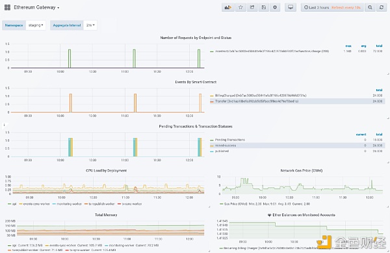Change Pending Transactions series color swatch
The height and width of the screenshot is (253, 390).
pos(212,140)
